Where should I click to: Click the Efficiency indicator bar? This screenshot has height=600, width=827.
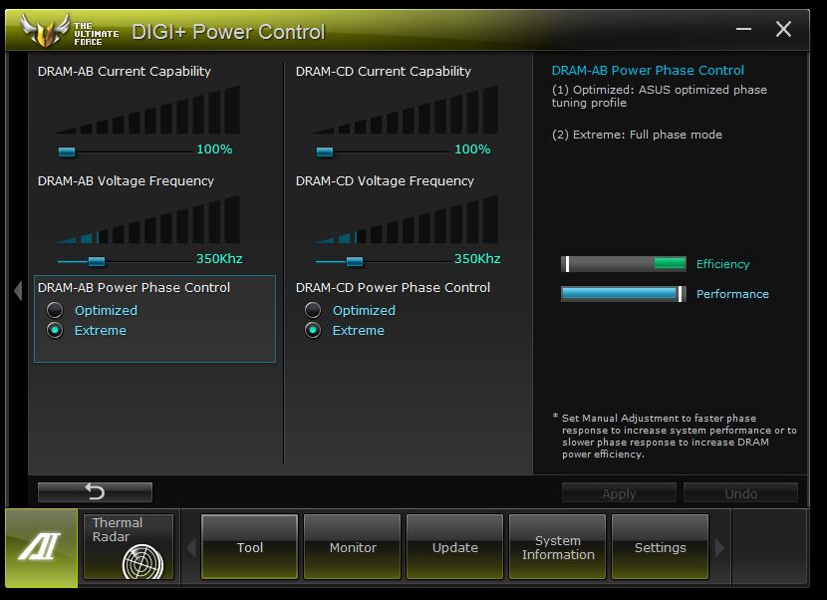[x=624, y=264]
